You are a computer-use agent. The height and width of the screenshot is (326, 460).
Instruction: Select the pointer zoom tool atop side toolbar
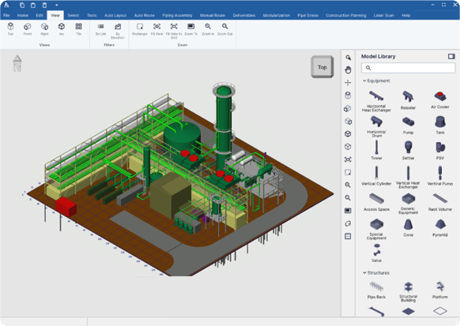(x=348, y=58)
